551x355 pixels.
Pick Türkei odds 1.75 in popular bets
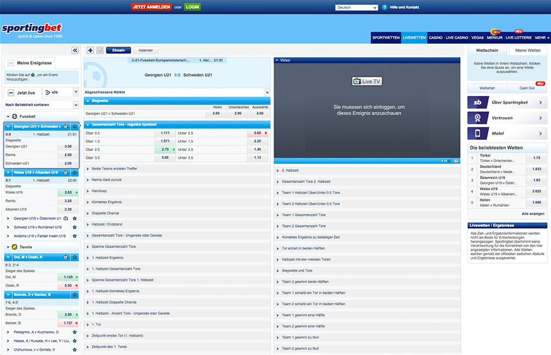click(537, 158)
